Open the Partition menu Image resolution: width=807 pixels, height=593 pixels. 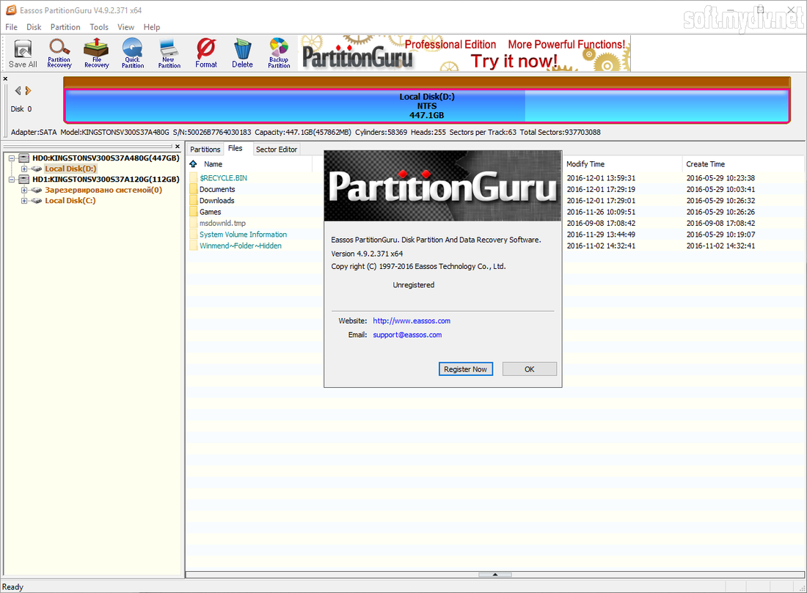65,27
